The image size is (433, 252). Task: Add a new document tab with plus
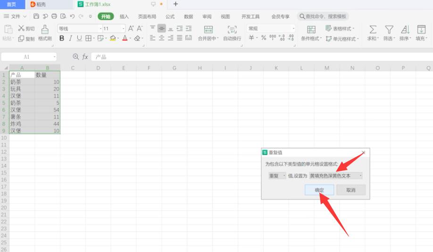(x=175, y=4)
